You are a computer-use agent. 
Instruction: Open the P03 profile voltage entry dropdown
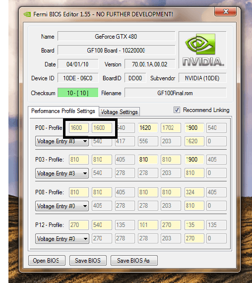62,173
